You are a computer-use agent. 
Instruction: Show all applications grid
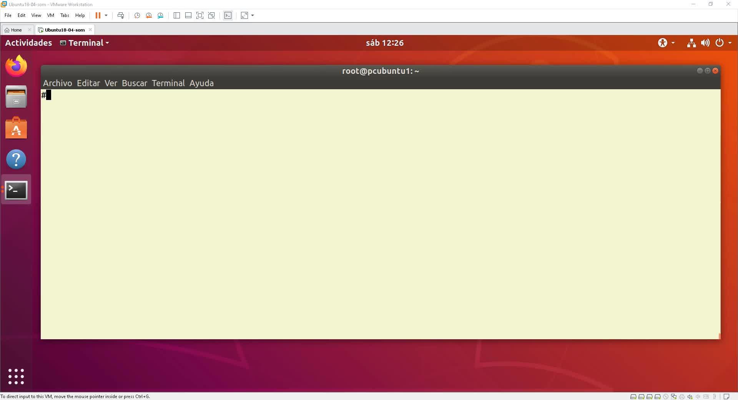(x=16, y=377)
